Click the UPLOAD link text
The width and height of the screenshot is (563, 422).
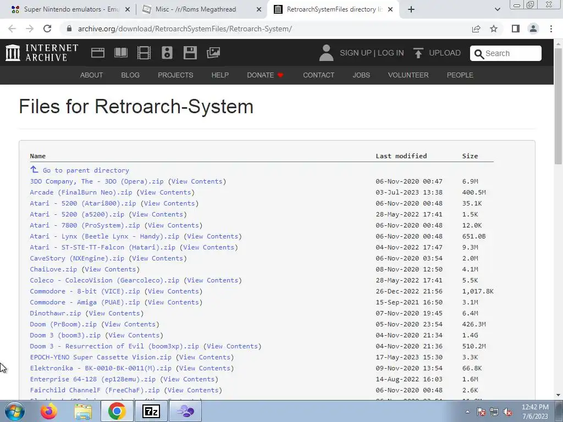click(x=445, y=53)
